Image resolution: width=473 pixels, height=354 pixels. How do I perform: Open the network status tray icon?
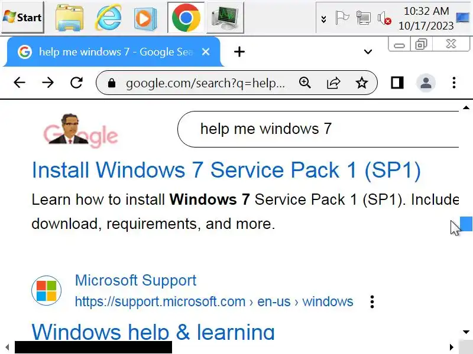[363, 18]
